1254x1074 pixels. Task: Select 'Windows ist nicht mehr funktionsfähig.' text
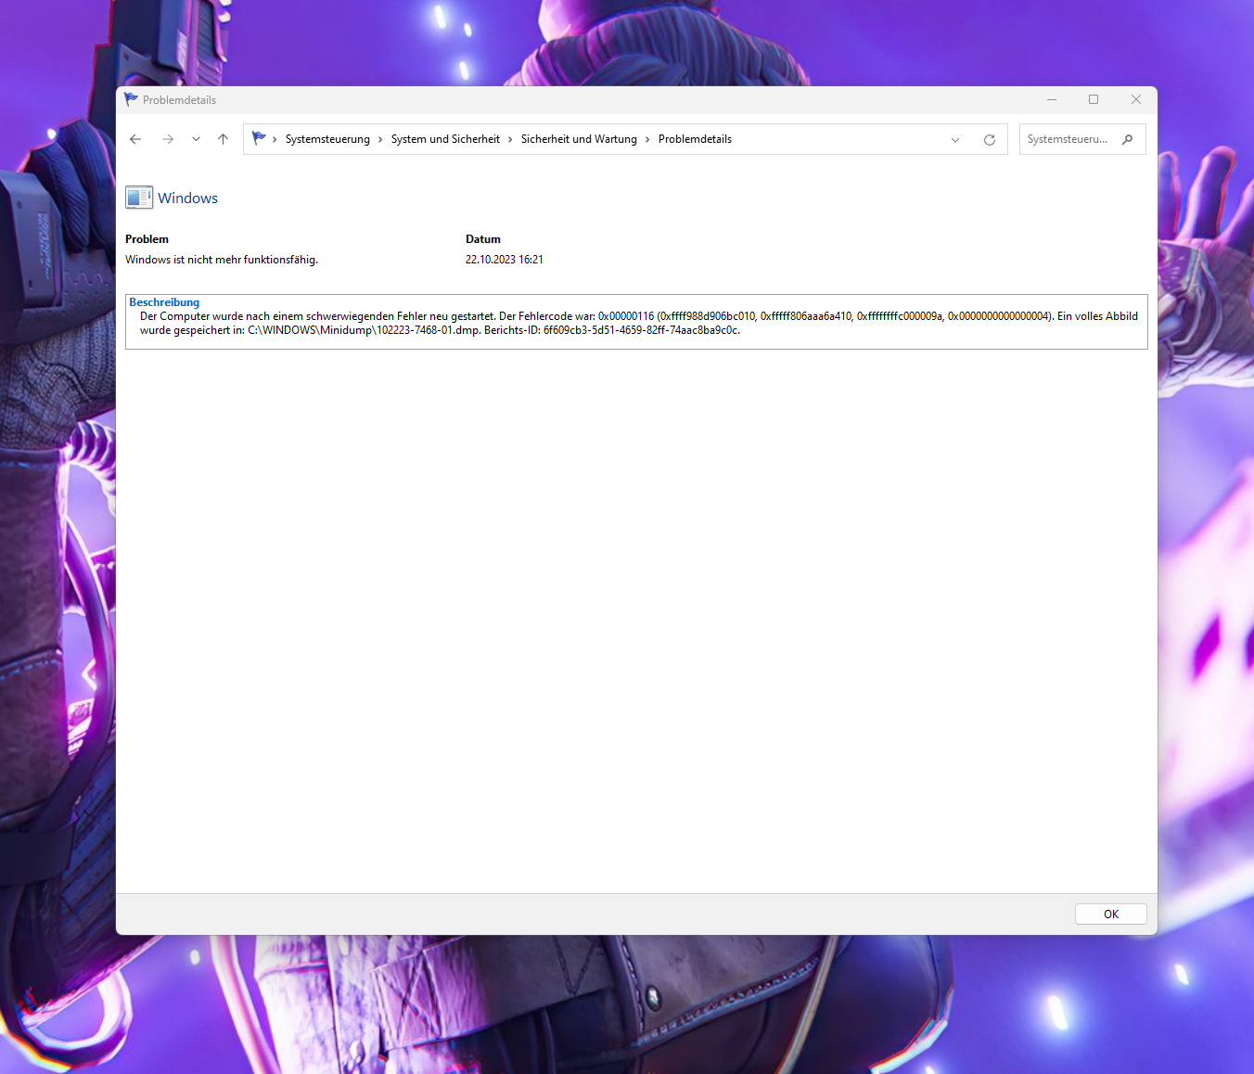click(222, 260)
